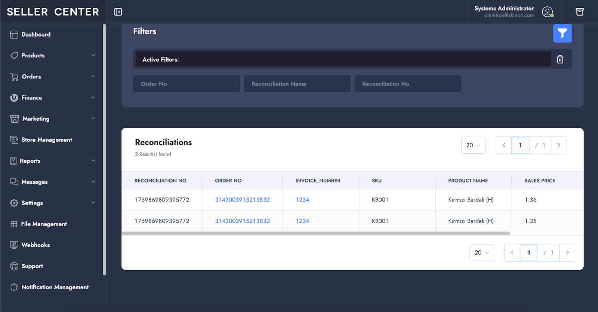Open invoice 1234 link in second row

(302, 221)
